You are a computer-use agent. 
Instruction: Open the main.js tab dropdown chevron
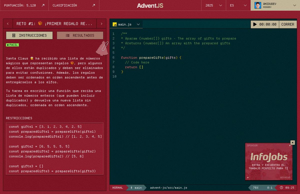[x=138, y=24]
